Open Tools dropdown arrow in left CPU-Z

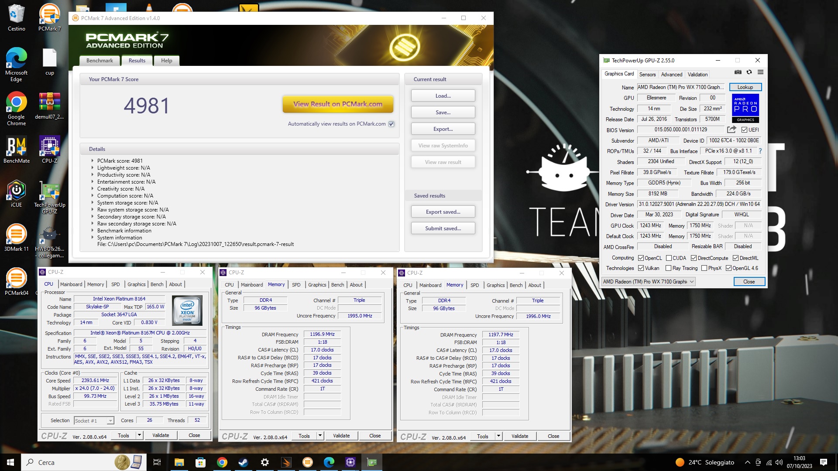[x=139, y=435]
